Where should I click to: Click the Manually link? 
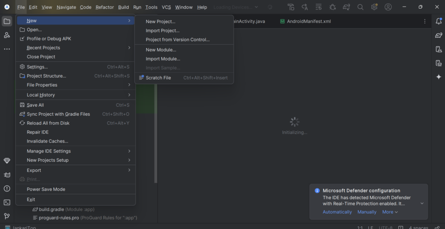pyautogui.click(x=367, y=212)
